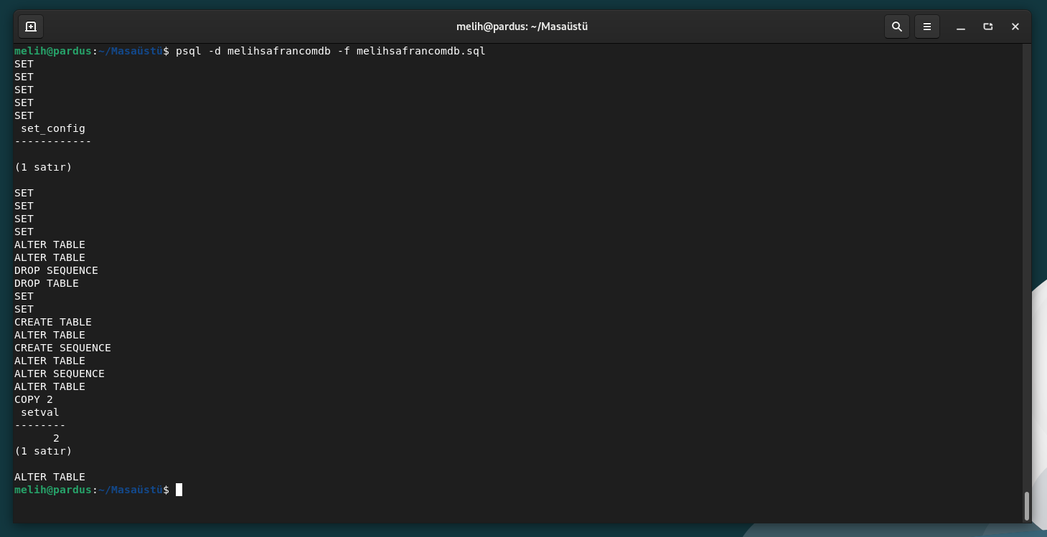Click the melihsafrancomdb.sql filename in command
Viewport: 1047px width, 537px height.
click(421, 51)
